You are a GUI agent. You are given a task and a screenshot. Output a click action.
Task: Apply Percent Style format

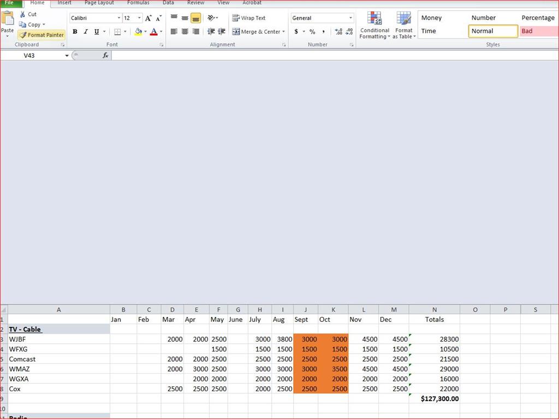(x=312, y=32)
